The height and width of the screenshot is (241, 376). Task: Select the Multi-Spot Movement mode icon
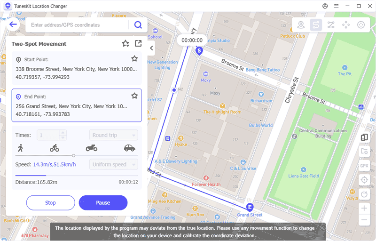(331, 25)
